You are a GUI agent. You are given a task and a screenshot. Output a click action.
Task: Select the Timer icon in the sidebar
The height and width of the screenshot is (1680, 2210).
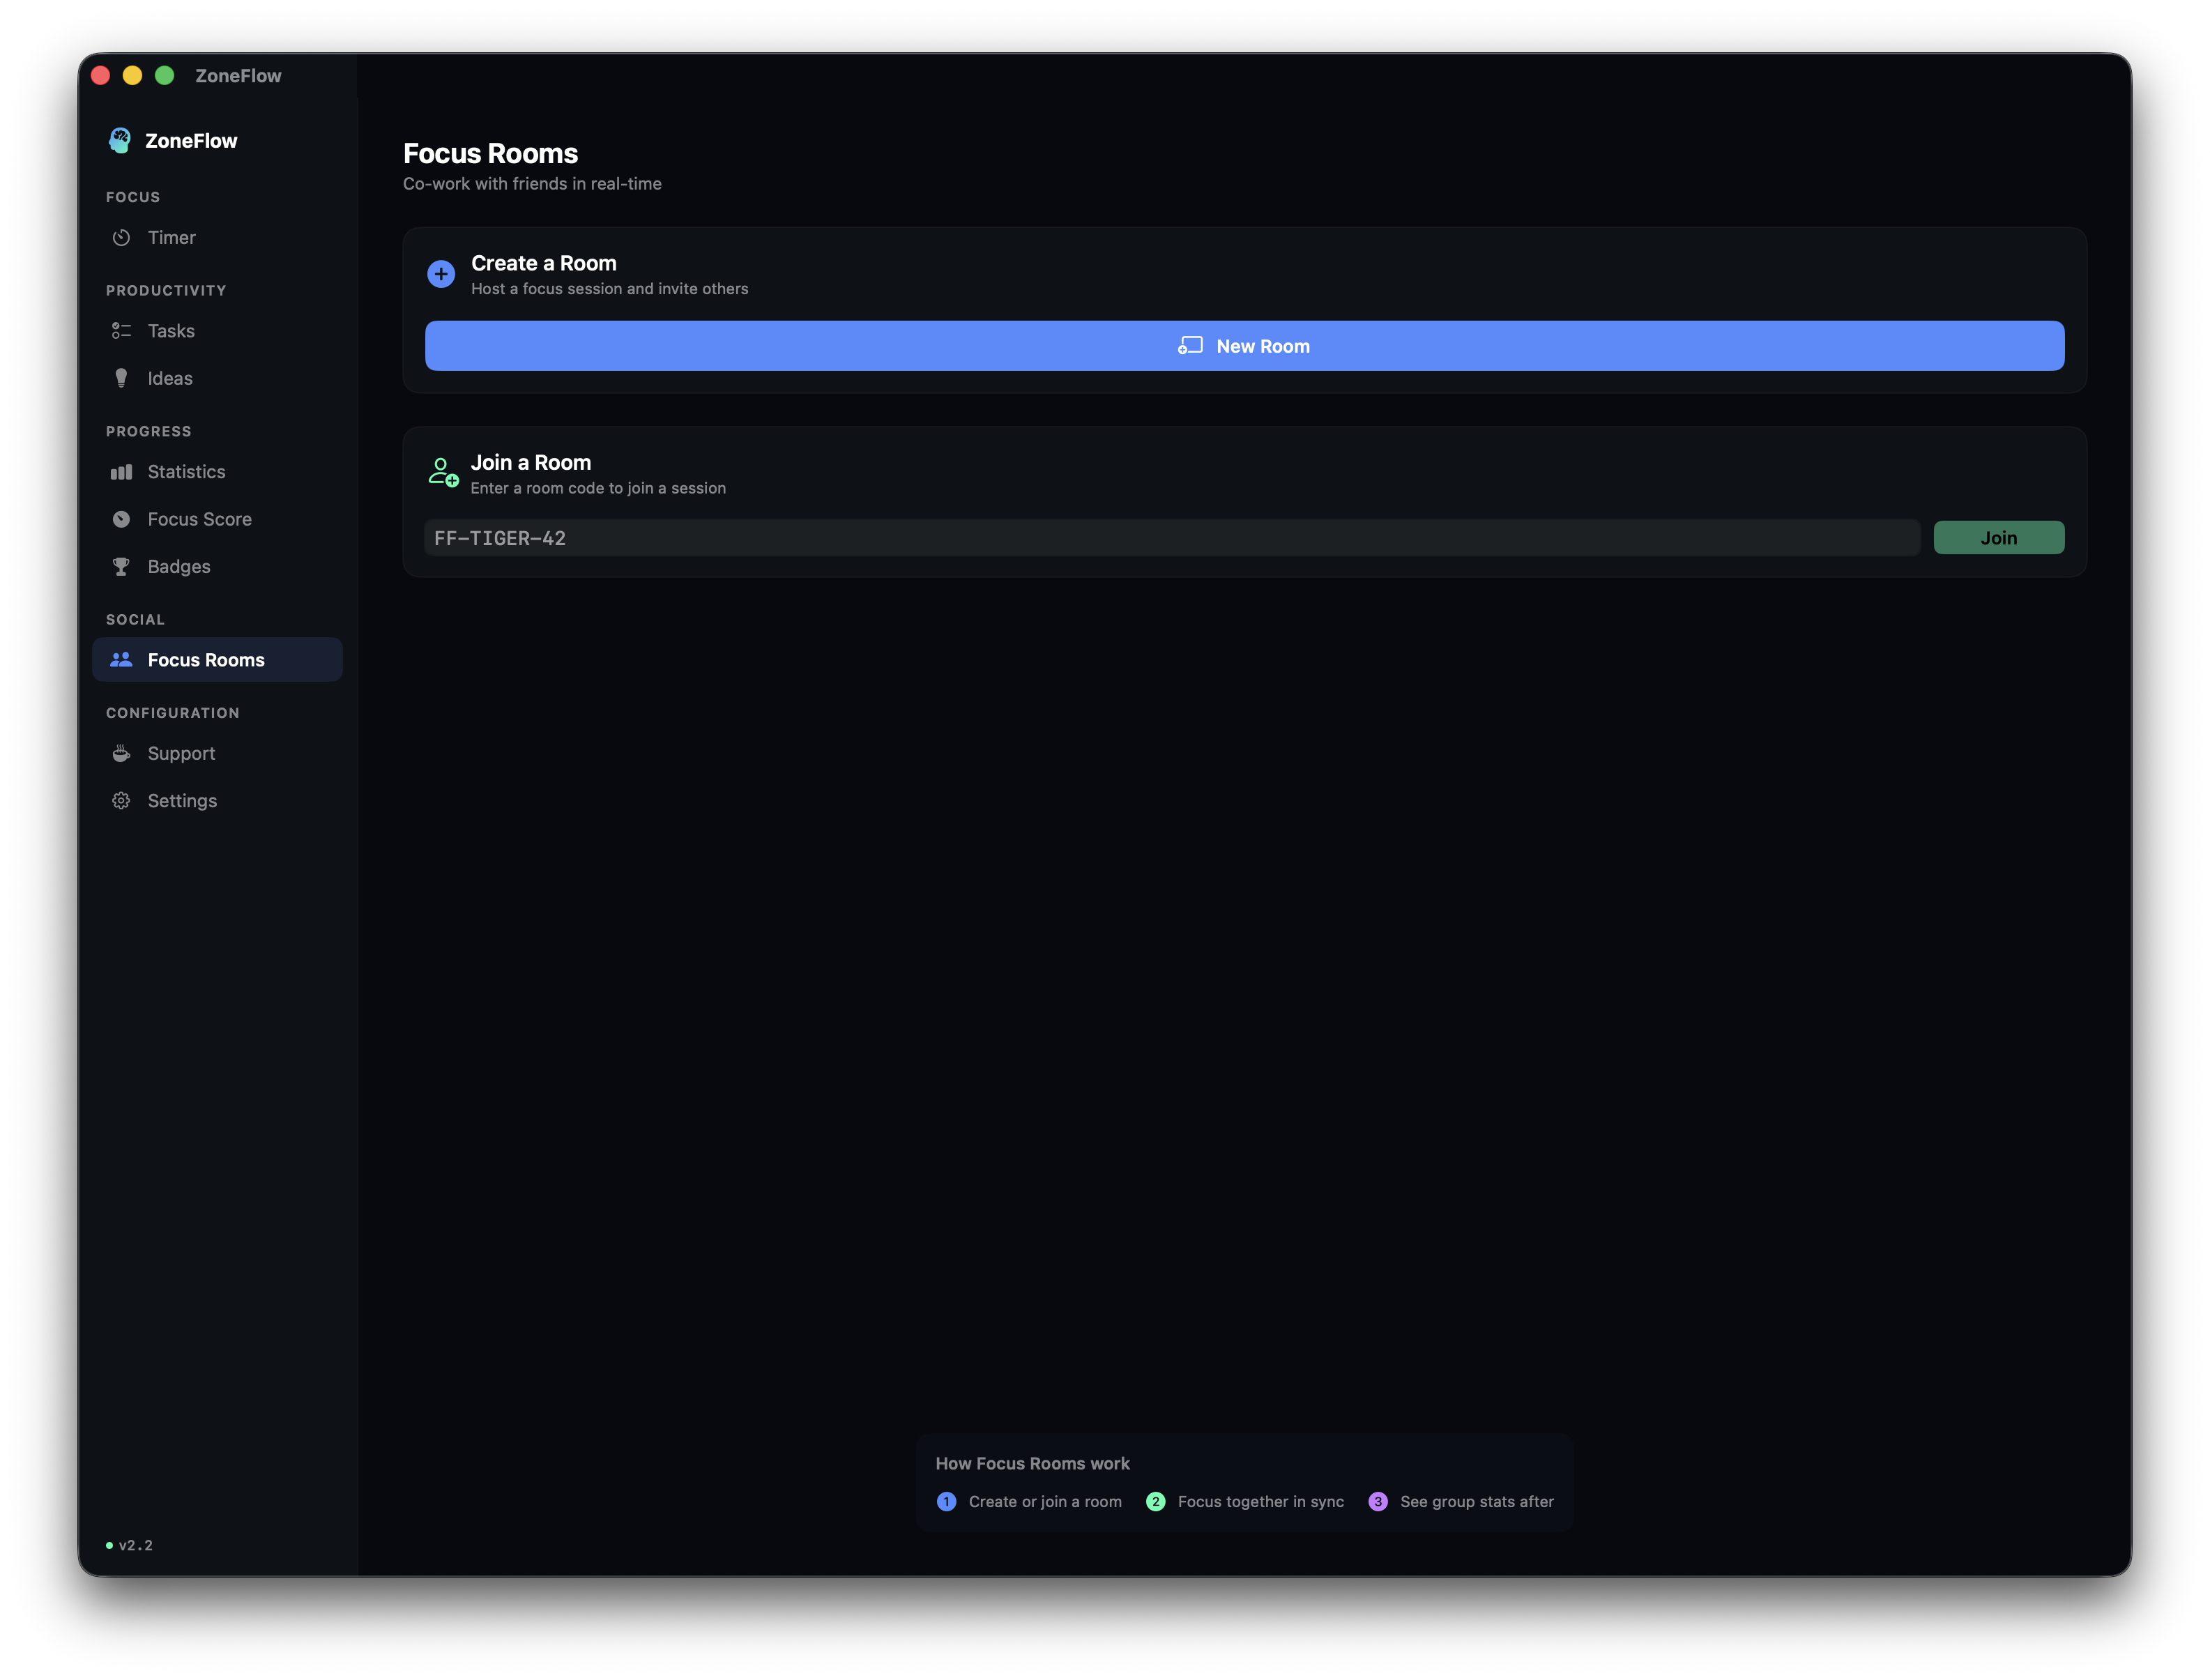coord(121,237)
